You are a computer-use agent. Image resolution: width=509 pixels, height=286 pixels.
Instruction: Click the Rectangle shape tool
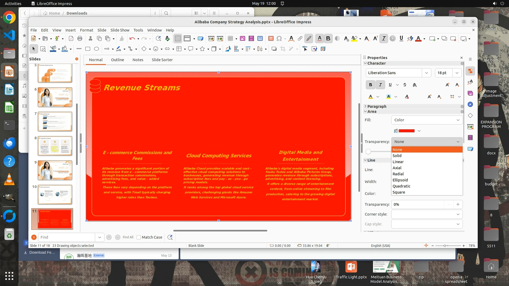(88, 49)
